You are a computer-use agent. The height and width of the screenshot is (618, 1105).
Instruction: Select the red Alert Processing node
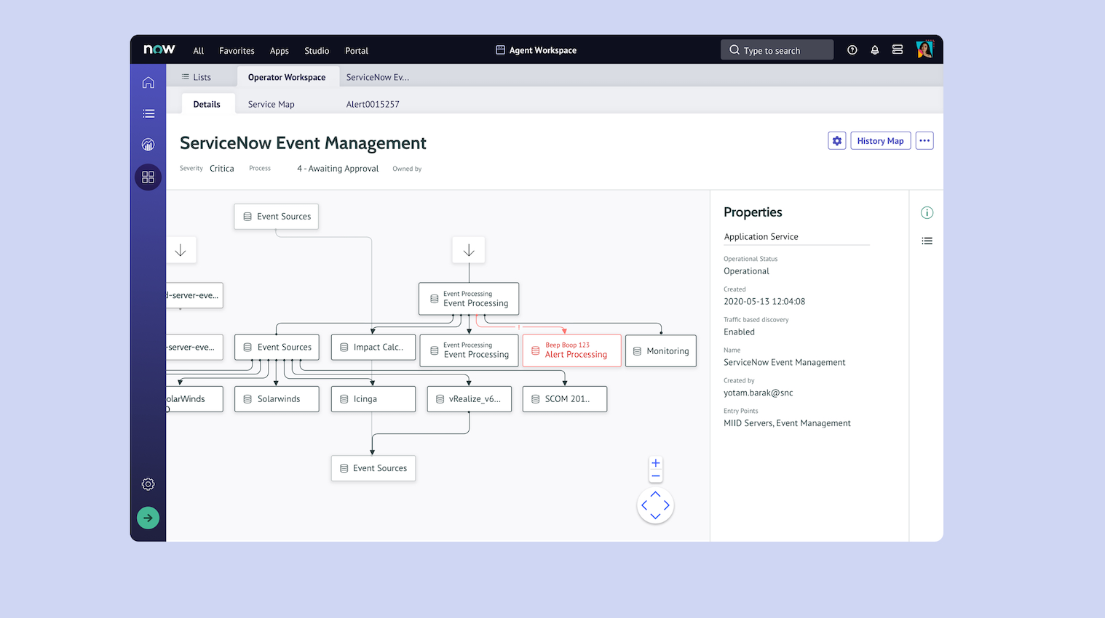[x=572, y=350]
